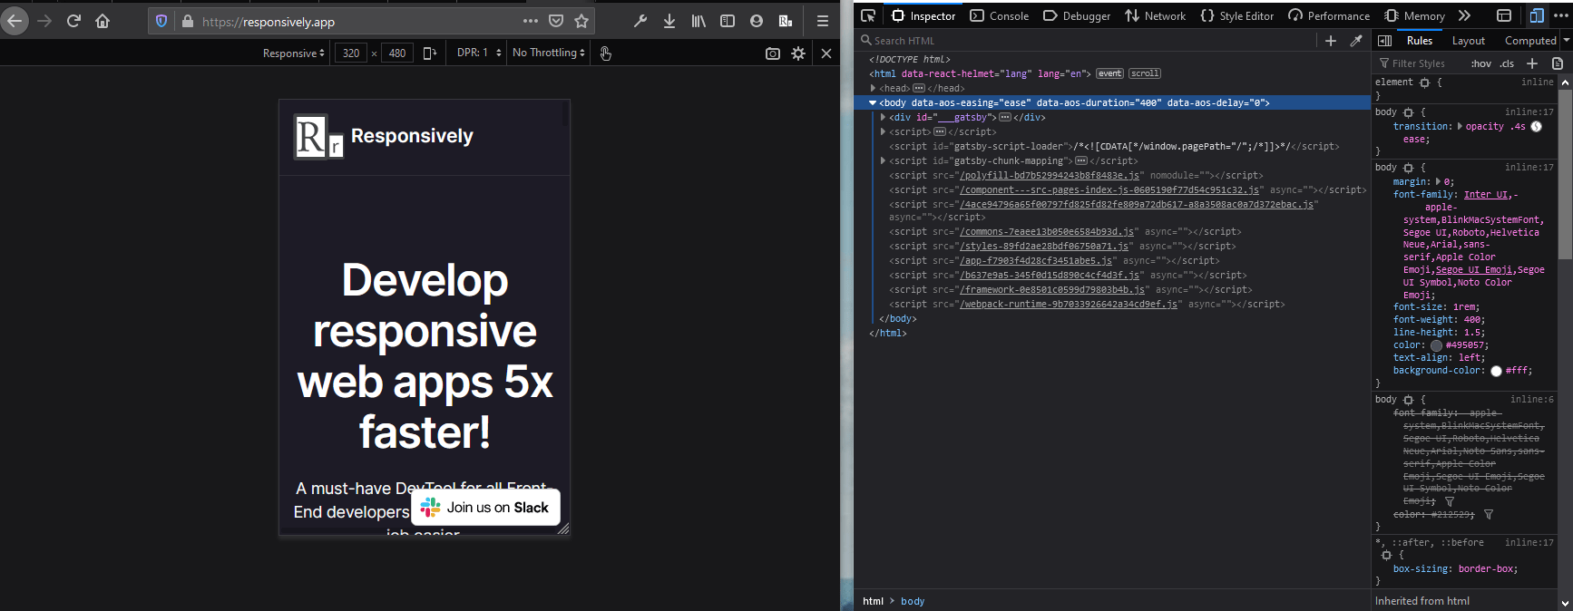
Task: Open page actions three-dot menu
Action: pyautogui.click(x=531, y=21)
